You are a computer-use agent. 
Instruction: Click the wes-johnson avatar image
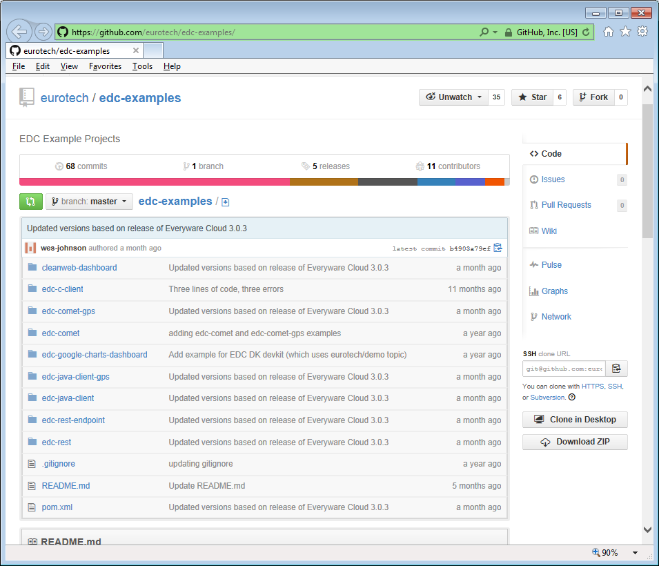tap(30, 248)
